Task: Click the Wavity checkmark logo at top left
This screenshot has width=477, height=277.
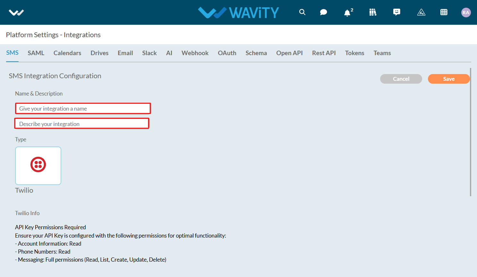Action: (x=16, y=13)
